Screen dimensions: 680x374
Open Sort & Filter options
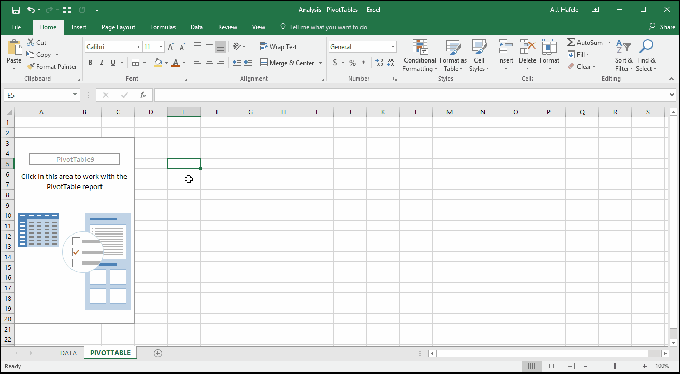[x=624, y=56]
